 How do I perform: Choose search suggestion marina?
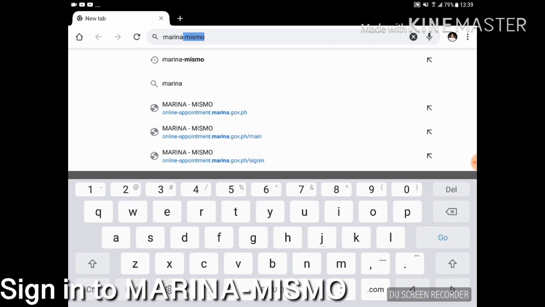pos(272,84)
